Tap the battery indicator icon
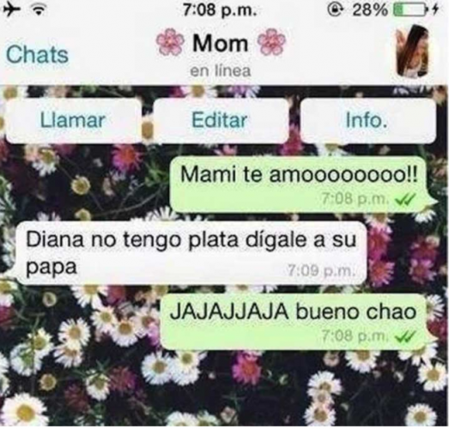 pos(410,10)
